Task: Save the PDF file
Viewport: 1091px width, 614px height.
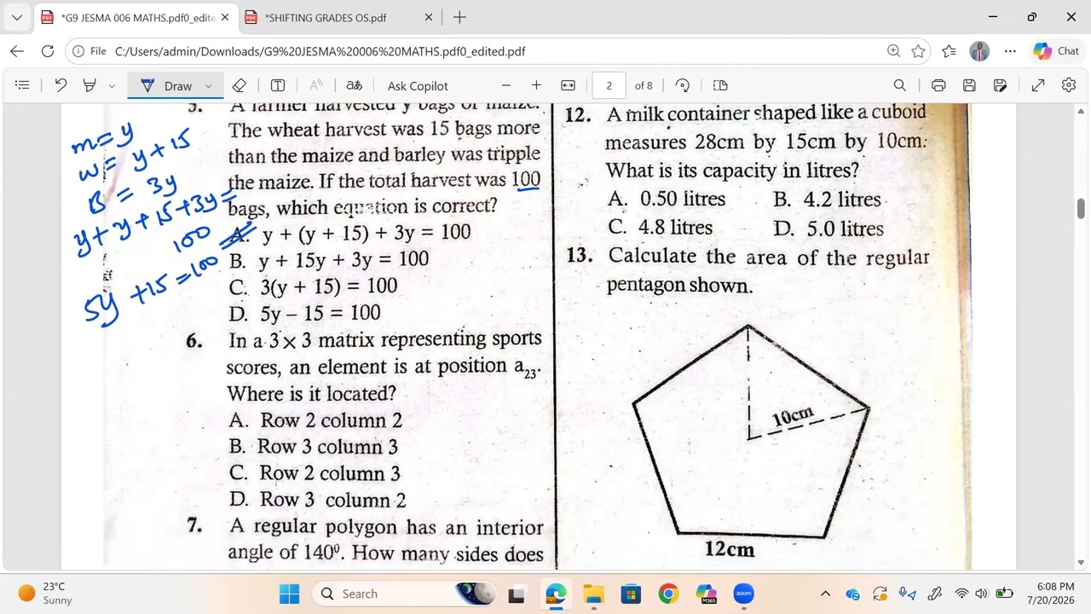Action: point(969,85)
